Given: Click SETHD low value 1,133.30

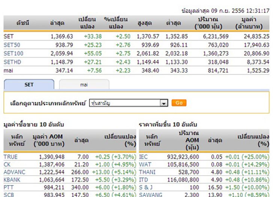Looking at the screenshot, I should pyautogui.click(x=177, y=62).
